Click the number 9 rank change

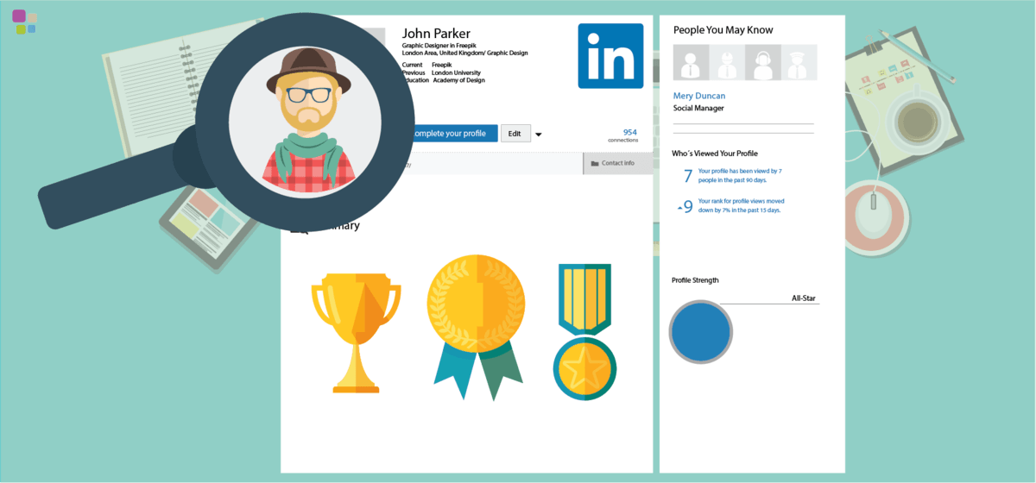point(688,207)
